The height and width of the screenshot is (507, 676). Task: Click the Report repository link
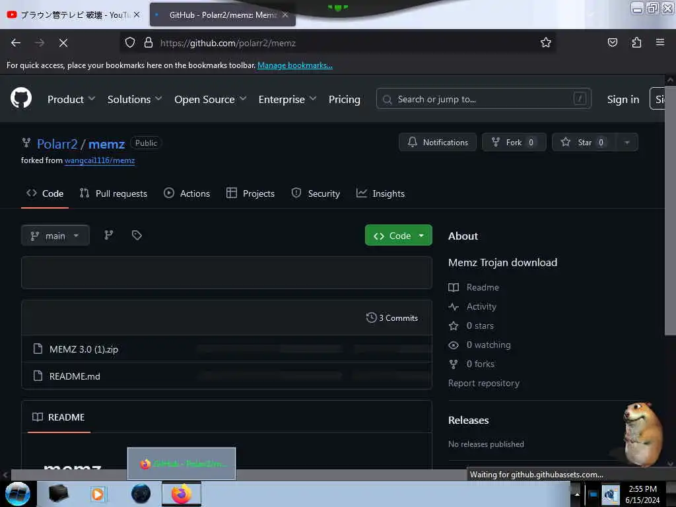click(x=484, y=384)
